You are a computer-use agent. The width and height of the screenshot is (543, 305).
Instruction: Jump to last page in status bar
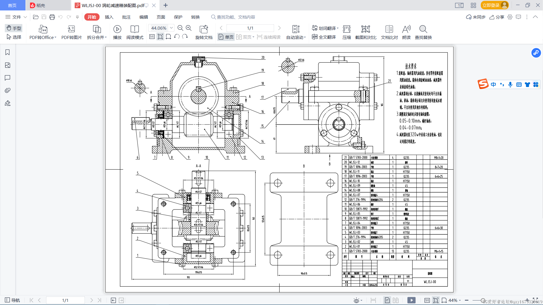(99, 300)
